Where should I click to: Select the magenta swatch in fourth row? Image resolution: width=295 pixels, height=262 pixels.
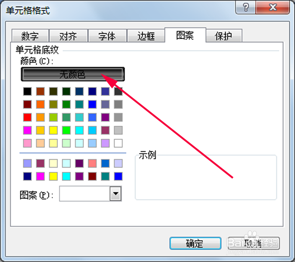(x=27, y=130)
